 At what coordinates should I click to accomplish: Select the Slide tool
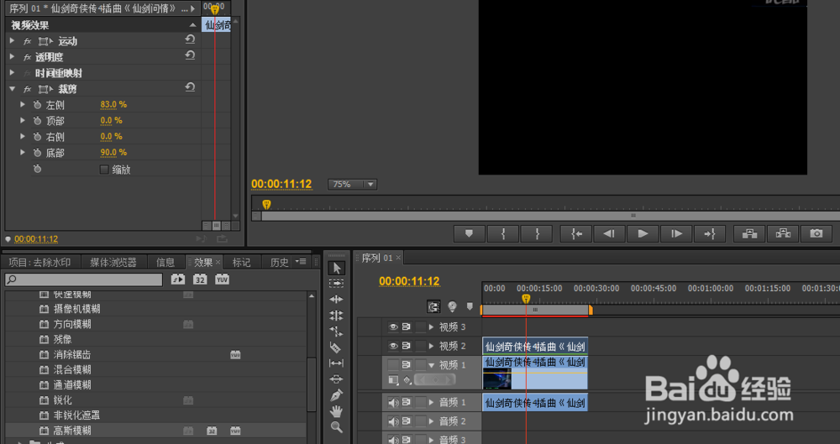tap(337, 379)
